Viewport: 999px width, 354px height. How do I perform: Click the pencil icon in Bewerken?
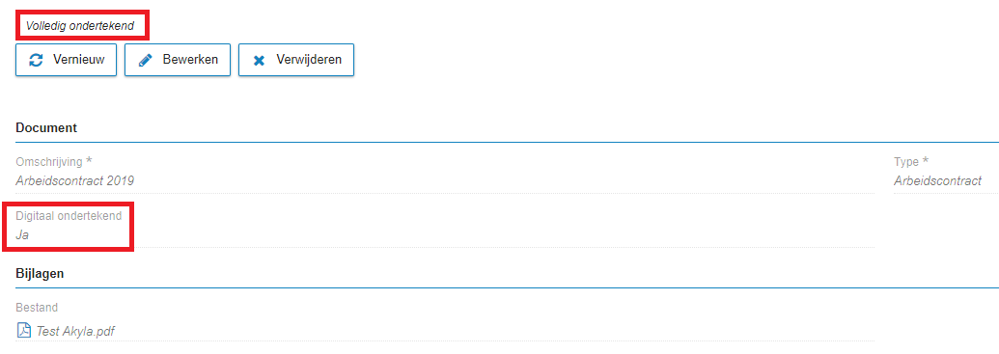(x=145, y=60)
